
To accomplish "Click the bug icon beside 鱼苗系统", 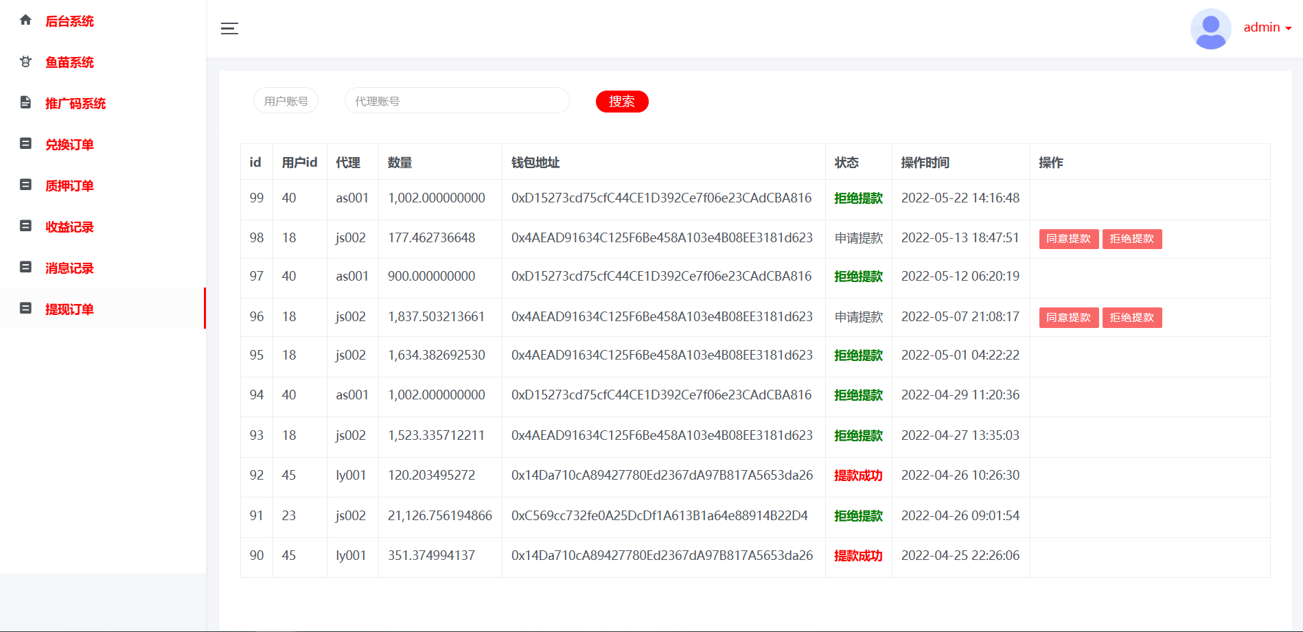I will pos(25,62).
